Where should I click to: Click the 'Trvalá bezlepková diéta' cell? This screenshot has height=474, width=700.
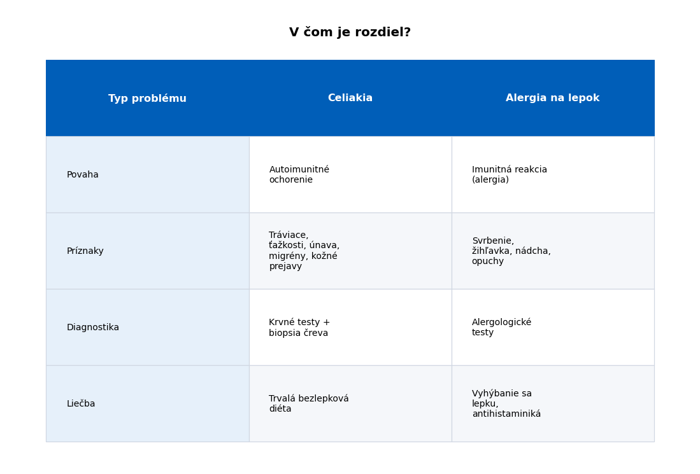(350, 404)
